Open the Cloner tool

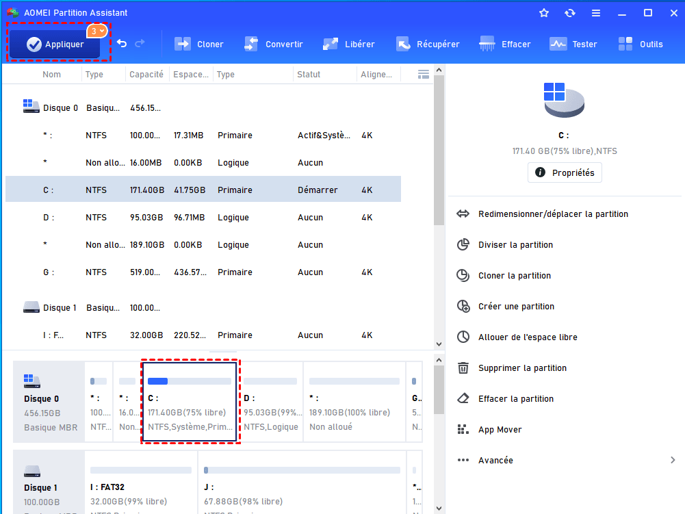click(x=199, y=44)
